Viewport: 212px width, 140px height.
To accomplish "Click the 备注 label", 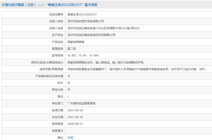I will tap(60, 97).
